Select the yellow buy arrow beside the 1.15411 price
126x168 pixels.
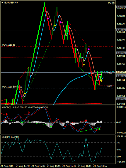tap(101, 80)
